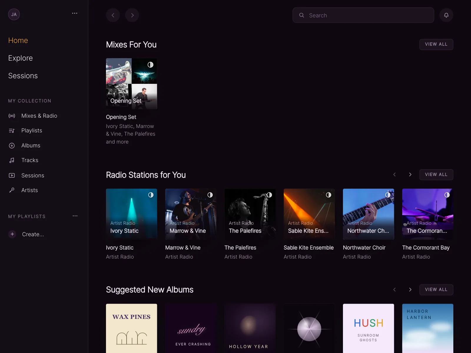Click Create... under My Playlists

(33, 234)
